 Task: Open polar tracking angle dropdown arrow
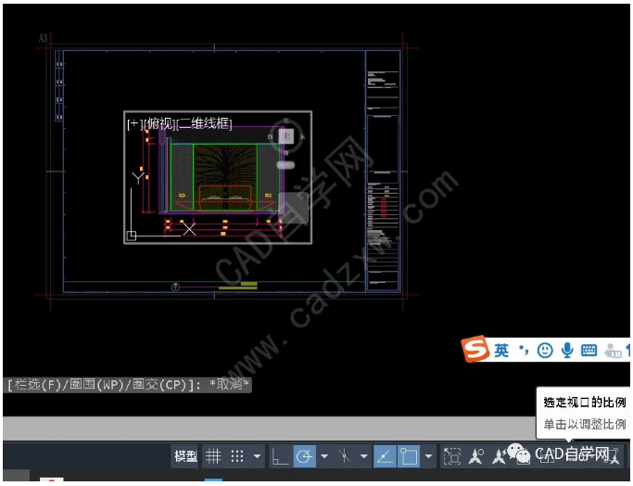pyautogui.click(x=324, y=456)
